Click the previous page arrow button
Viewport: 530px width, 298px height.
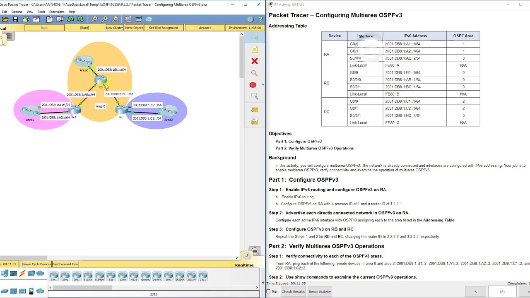tap(475, 292)
